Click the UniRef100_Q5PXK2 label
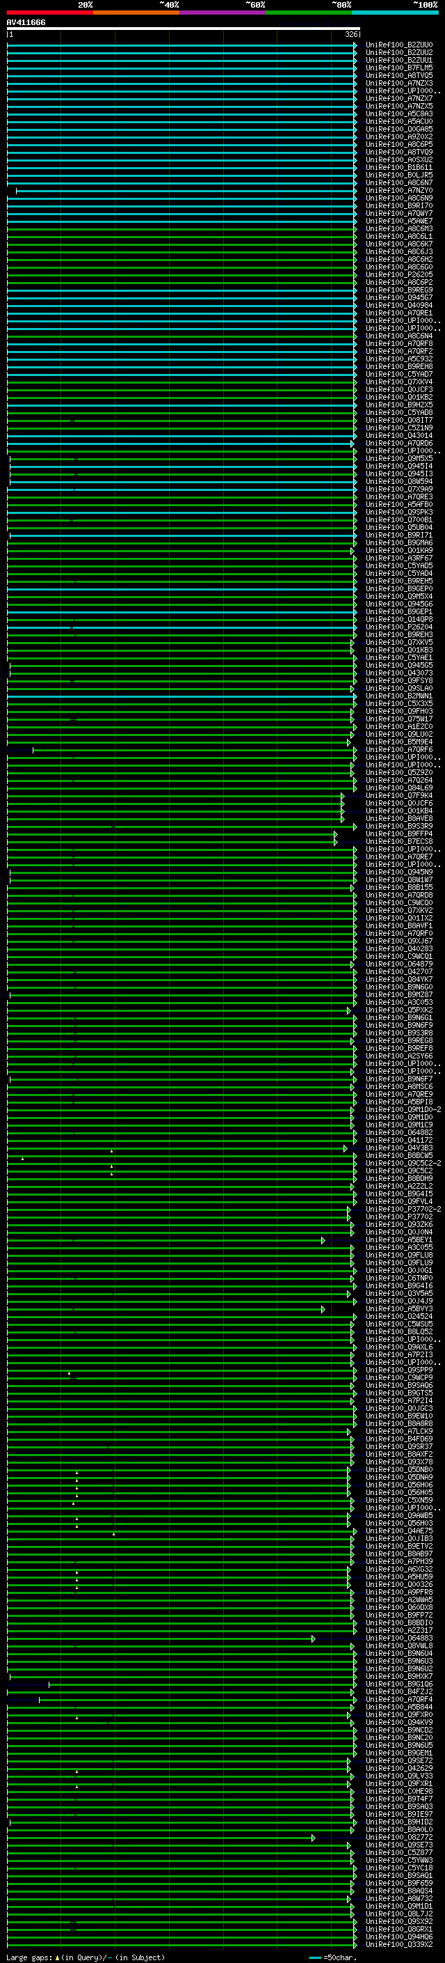The width and height of the screenshot is (445, 1963). pos(399,1010)
